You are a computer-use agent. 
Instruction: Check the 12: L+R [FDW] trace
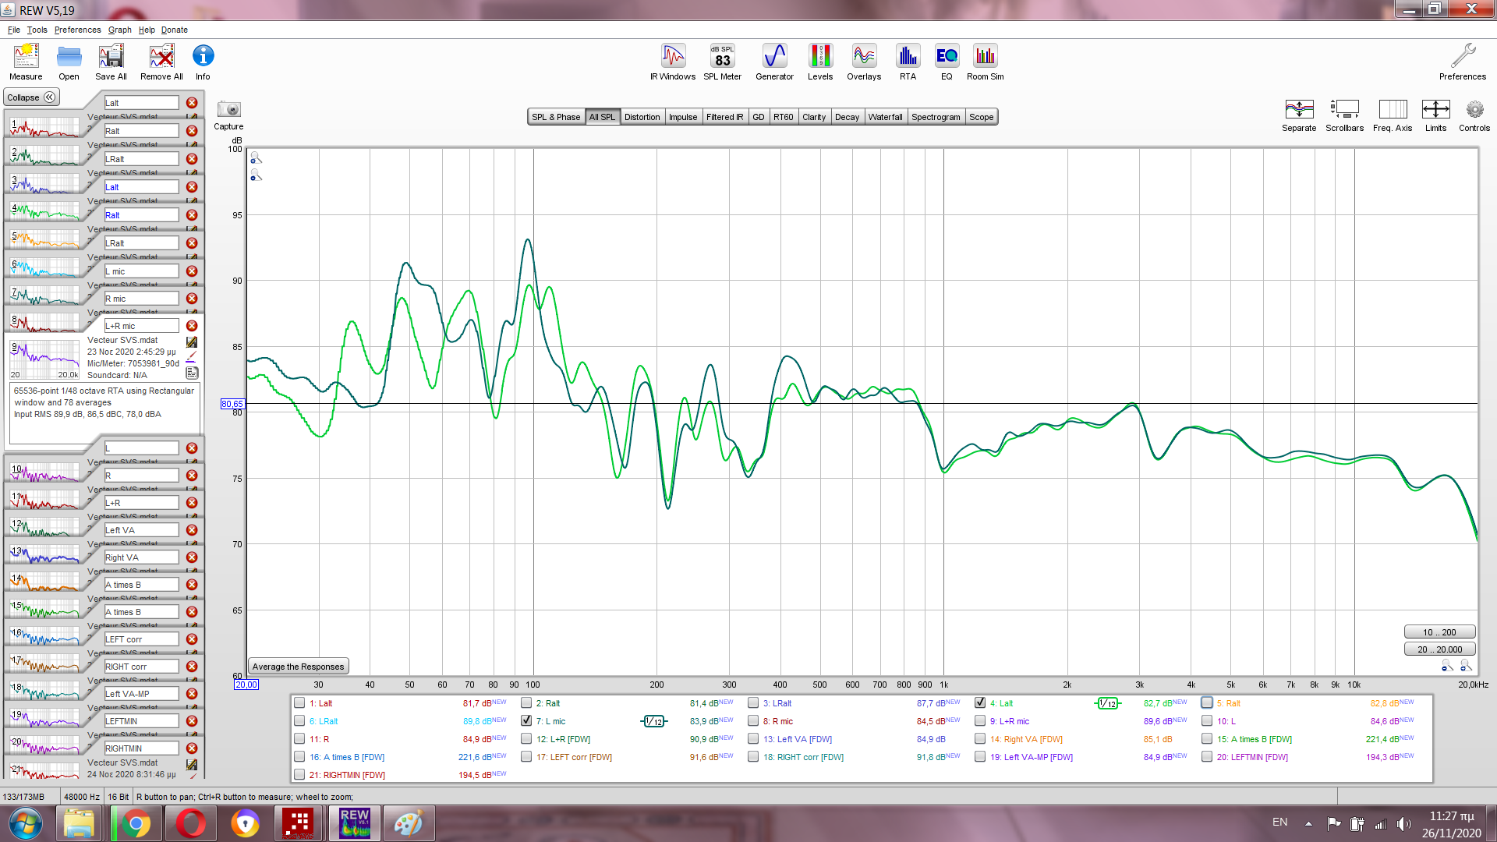(x=527, y=739)
